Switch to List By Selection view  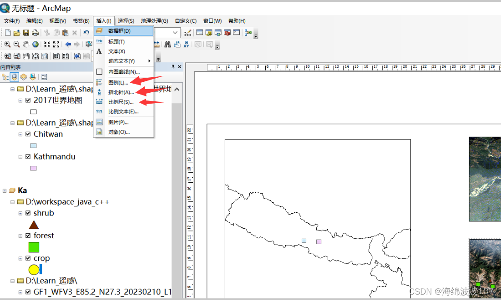(x=33, y=77)
